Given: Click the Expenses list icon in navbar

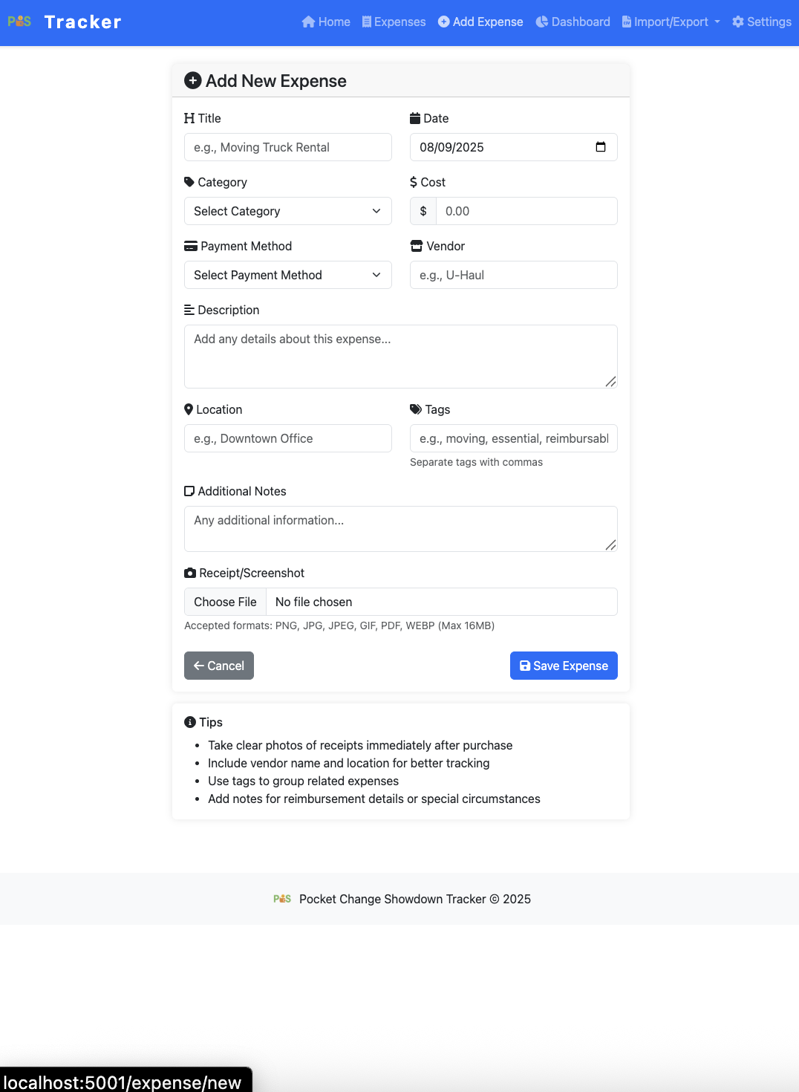Looking at the screenshot, I should point(367,22).
